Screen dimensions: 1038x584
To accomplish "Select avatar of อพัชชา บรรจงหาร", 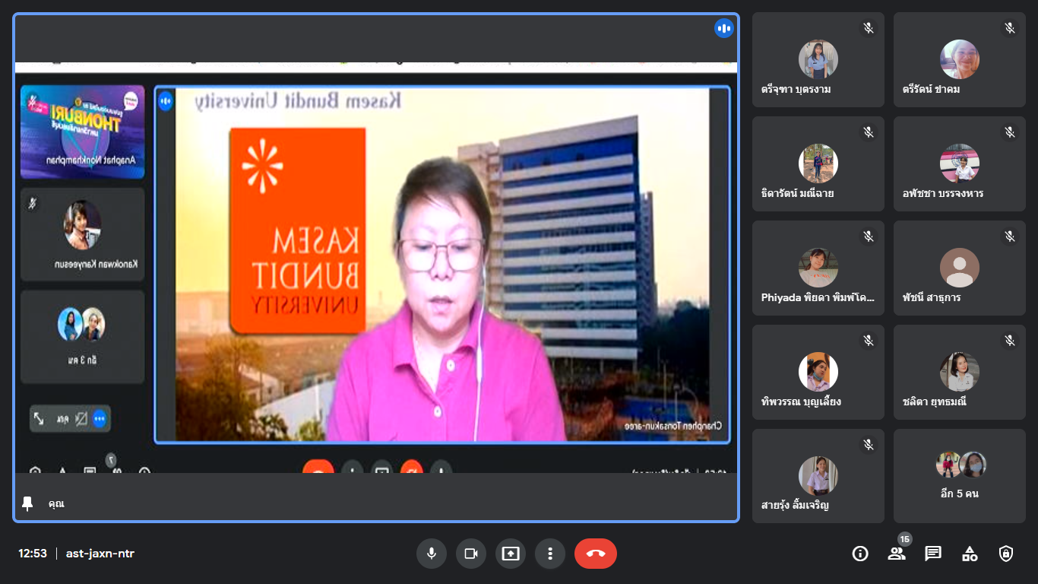I will 960,163.
